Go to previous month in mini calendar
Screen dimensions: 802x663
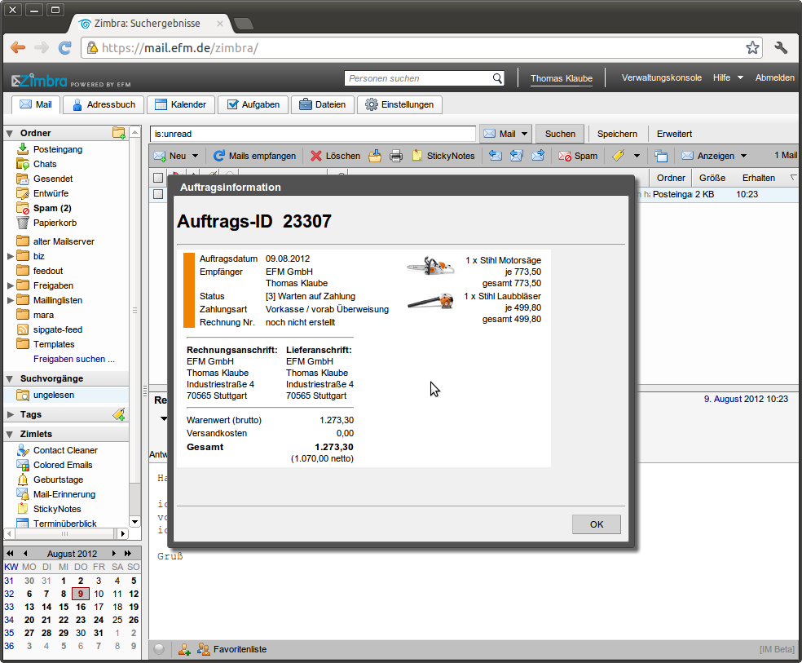(x=25, y=554)
